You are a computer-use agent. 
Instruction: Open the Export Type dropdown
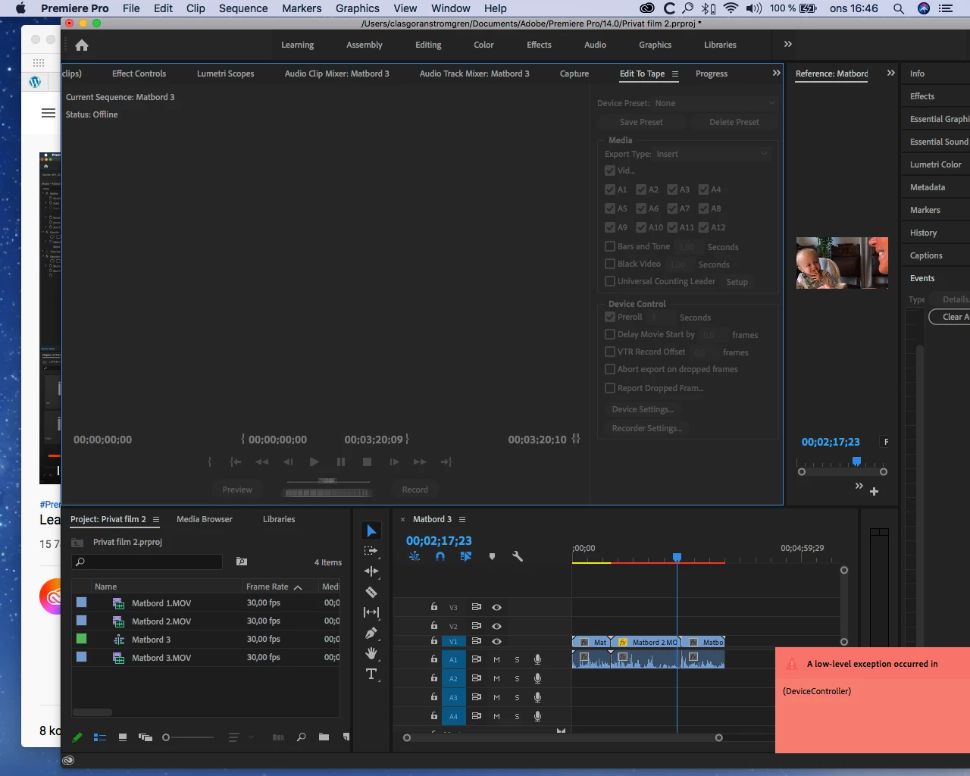click(712, 154)
